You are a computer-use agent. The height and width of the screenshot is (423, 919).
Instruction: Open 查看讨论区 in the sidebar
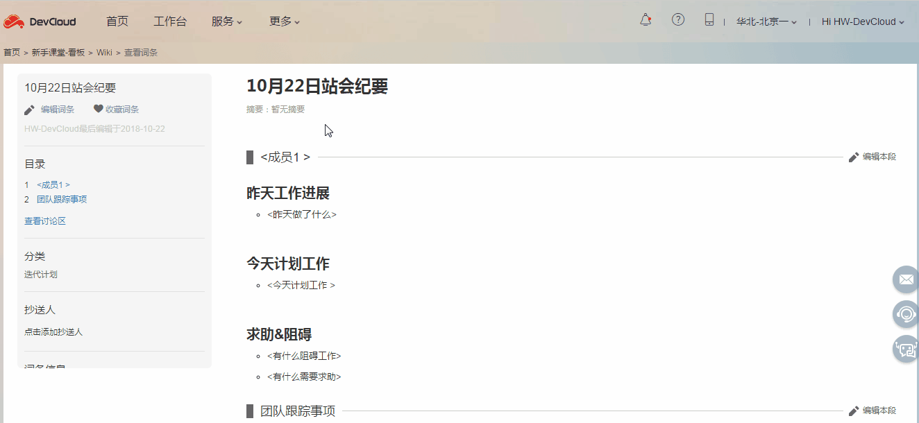coord(44,221)
